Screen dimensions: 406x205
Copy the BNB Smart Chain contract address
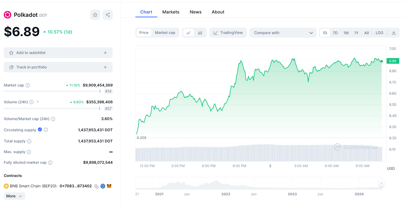point(96,186)
